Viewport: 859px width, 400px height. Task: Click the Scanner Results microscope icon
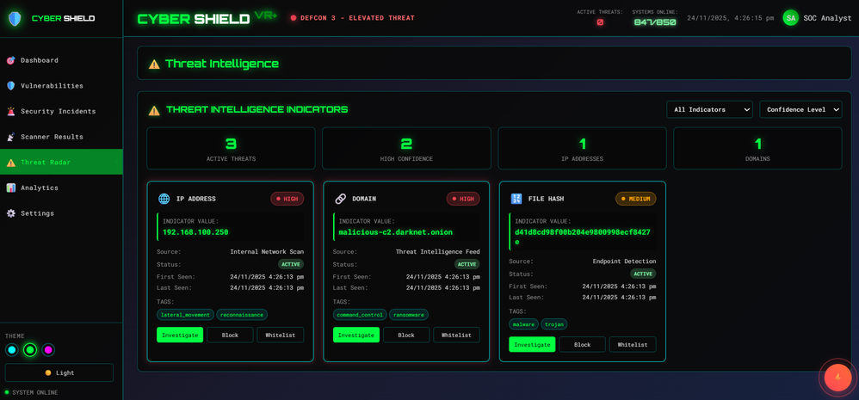(10, 137)
